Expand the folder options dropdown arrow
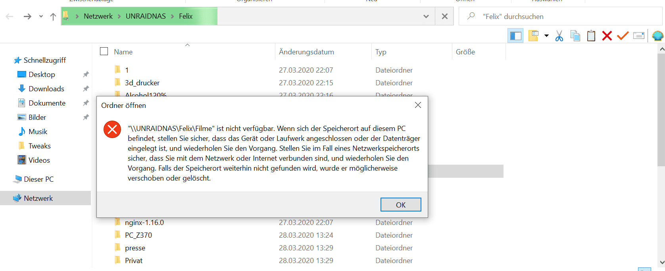The width and height of the screenshot is (665, 271). click(x=546, y=36)
